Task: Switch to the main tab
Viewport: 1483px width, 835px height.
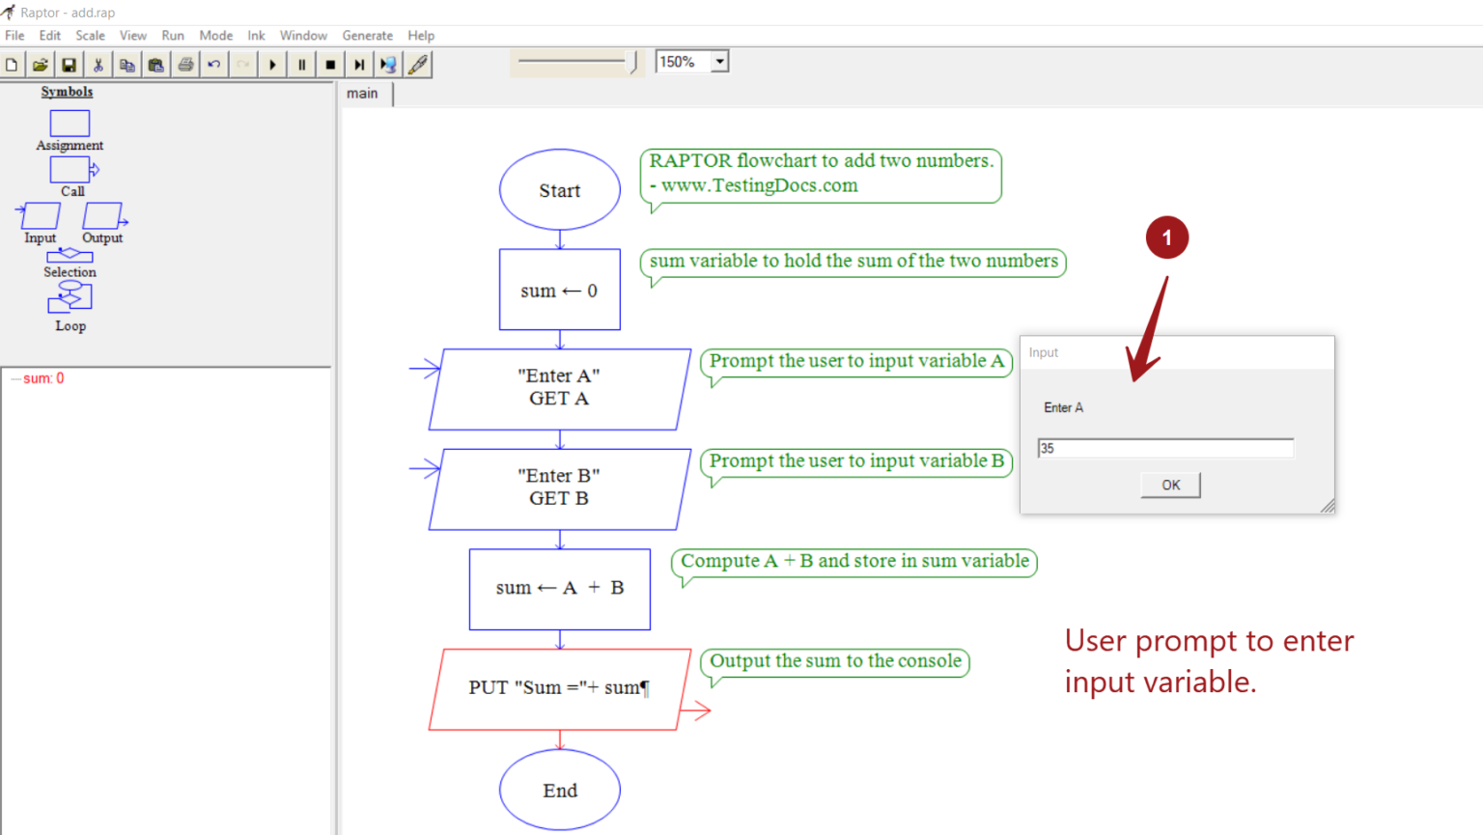Action: [x=363, y=94]
